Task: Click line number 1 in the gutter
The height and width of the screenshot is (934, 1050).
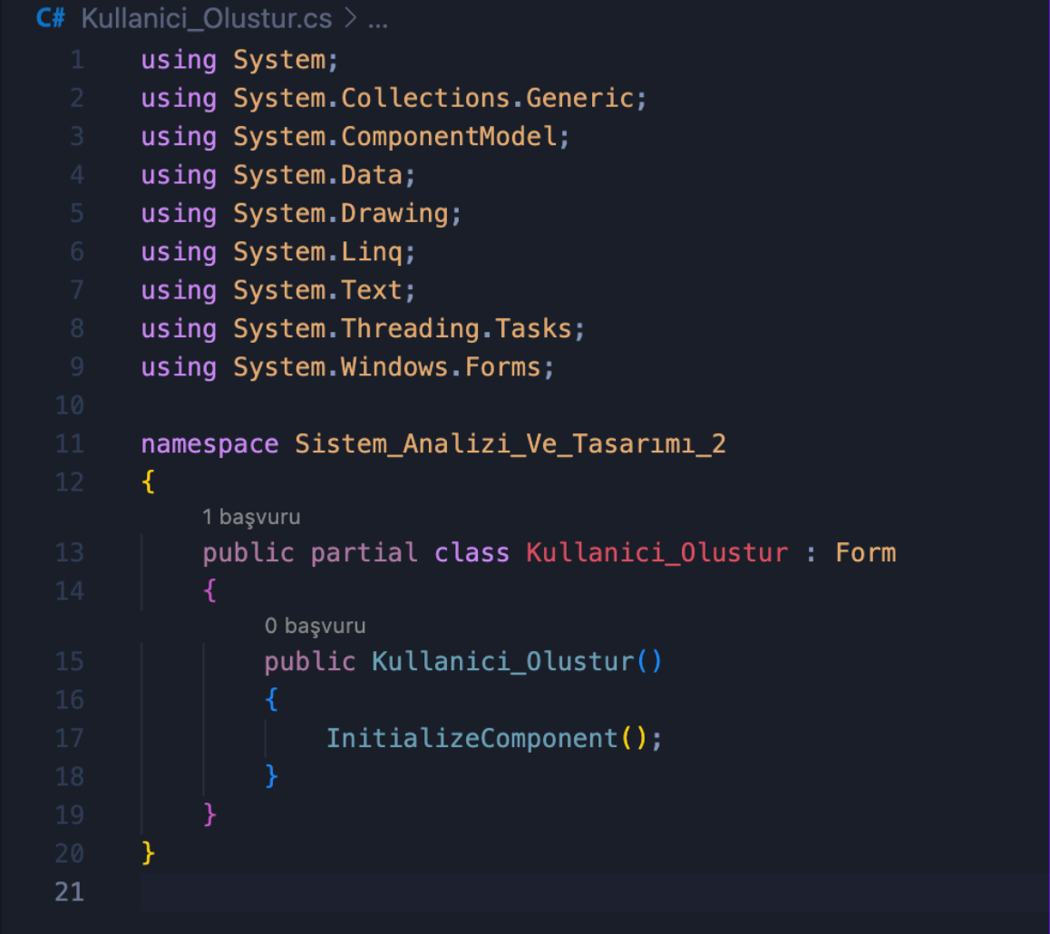Action: (x=76, y=60)
